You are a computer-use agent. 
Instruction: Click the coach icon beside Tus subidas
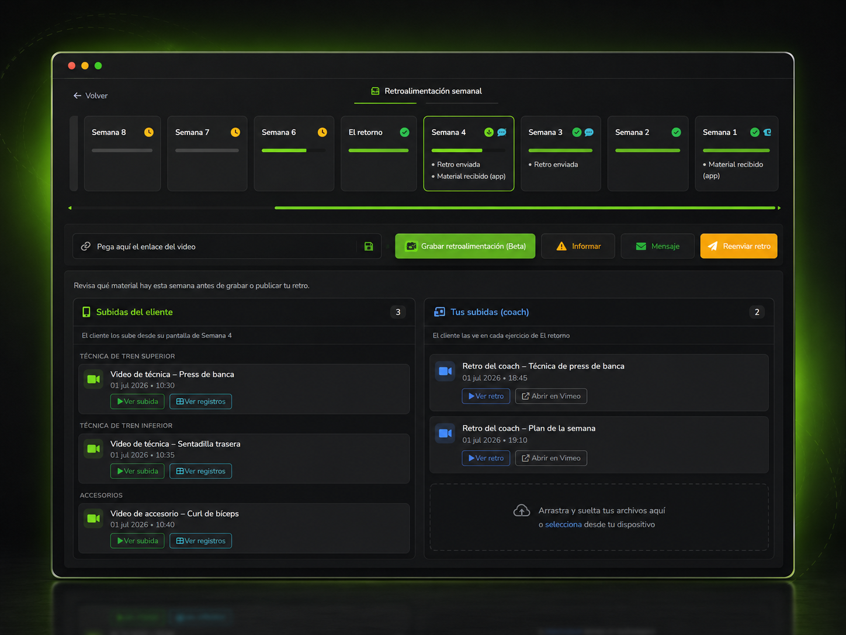[x=439, y=312]
